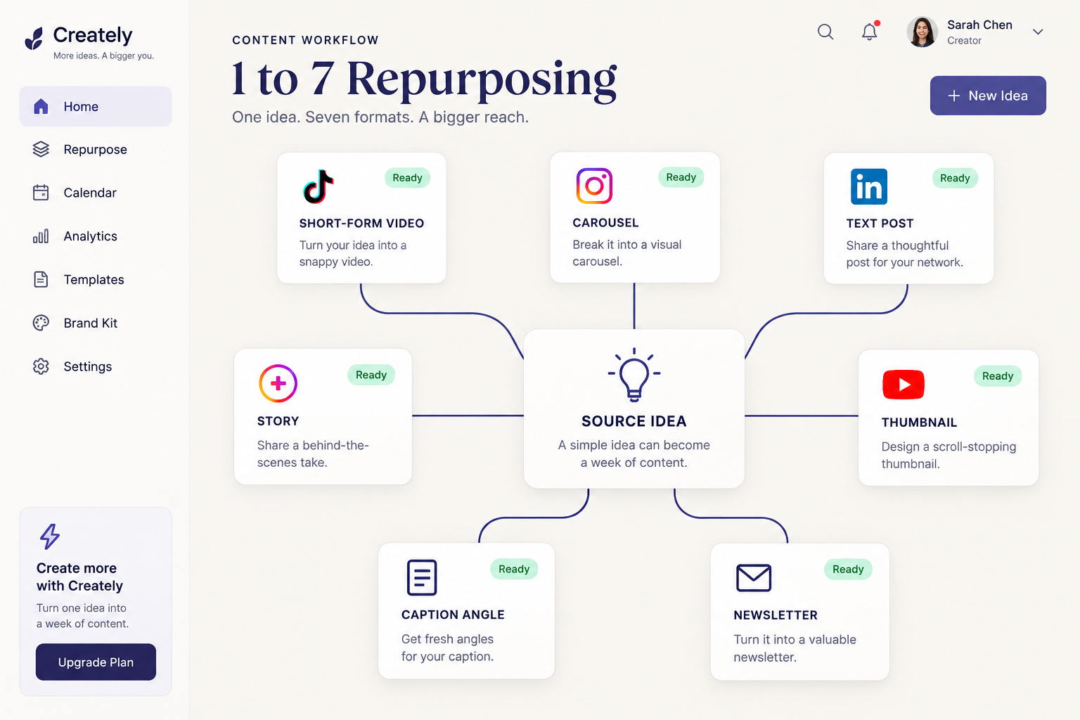Screen dimensions: 1080x720
Task: Select the CAPTION ANGLE card title
Action: pyautogui.click(x=453, y=615)
